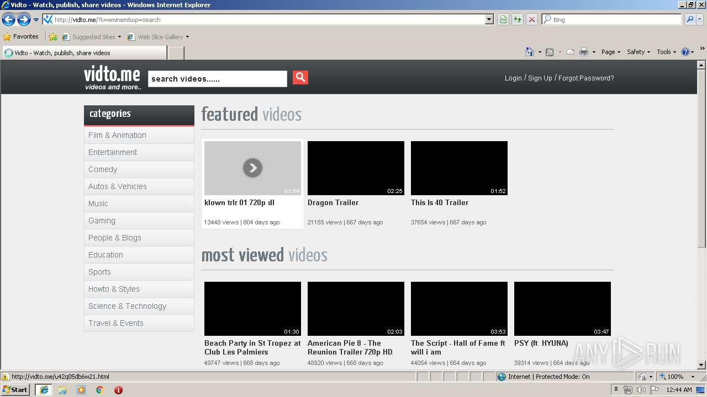Viewport: 707px width, 397px height.
Task: Open the Dragon Trailer video thumbnail
Action: point(356,168)
